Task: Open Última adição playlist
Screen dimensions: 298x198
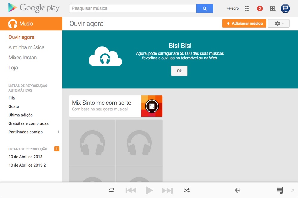Action: point(21,115)
